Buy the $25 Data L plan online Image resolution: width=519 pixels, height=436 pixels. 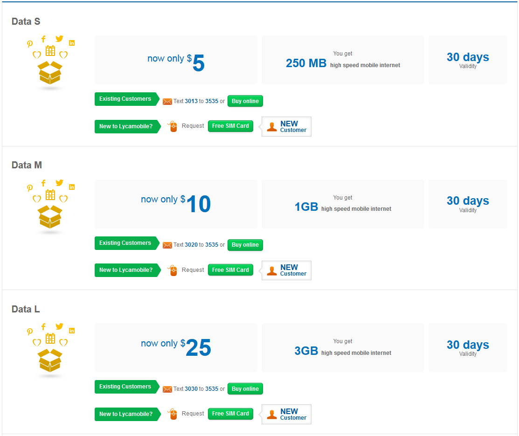click(245, 388)
